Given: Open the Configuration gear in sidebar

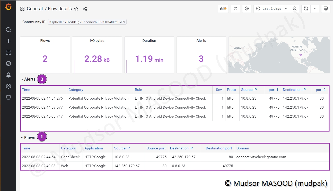Looking at the screenshot, I should (8, 86).
